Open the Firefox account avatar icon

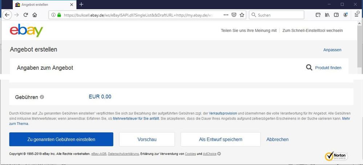pos(346,15)
